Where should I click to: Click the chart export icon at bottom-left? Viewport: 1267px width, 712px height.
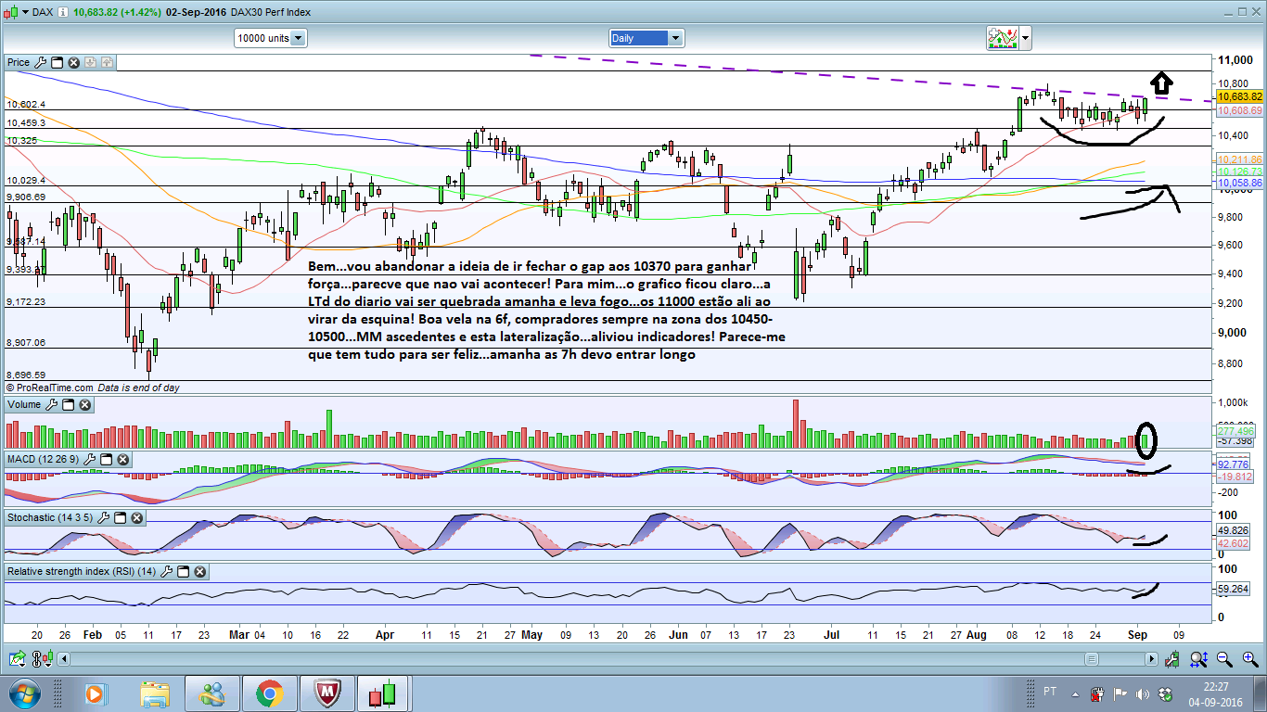click(16, 659)
